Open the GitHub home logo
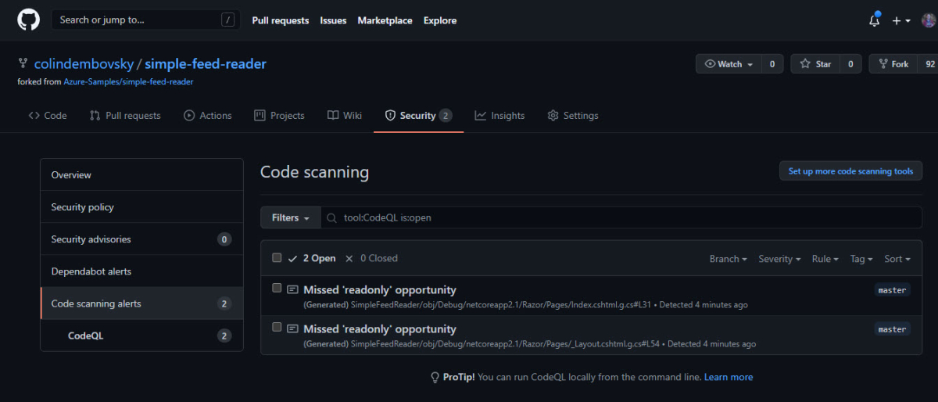The image size is (938, 402). coord(28,20)
